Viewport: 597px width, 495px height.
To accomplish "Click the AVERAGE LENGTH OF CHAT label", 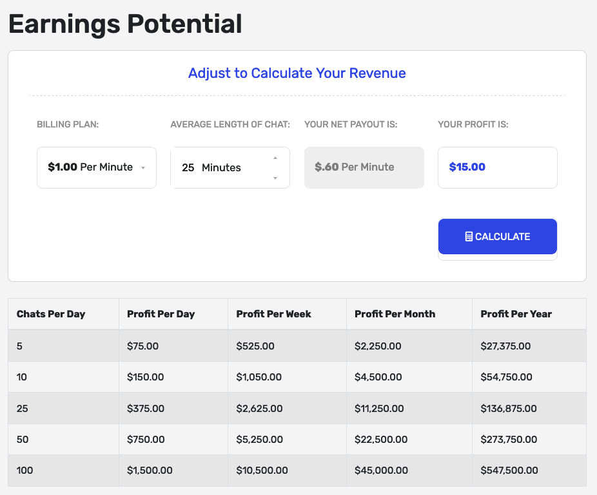I will [230, 124].
